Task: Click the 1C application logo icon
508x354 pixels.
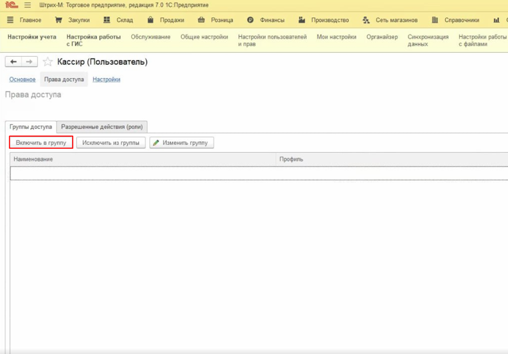Action: [x=12, y=5]
